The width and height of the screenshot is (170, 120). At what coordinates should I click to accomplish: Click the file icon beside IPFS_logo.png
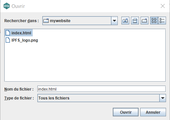coord(8,40)
